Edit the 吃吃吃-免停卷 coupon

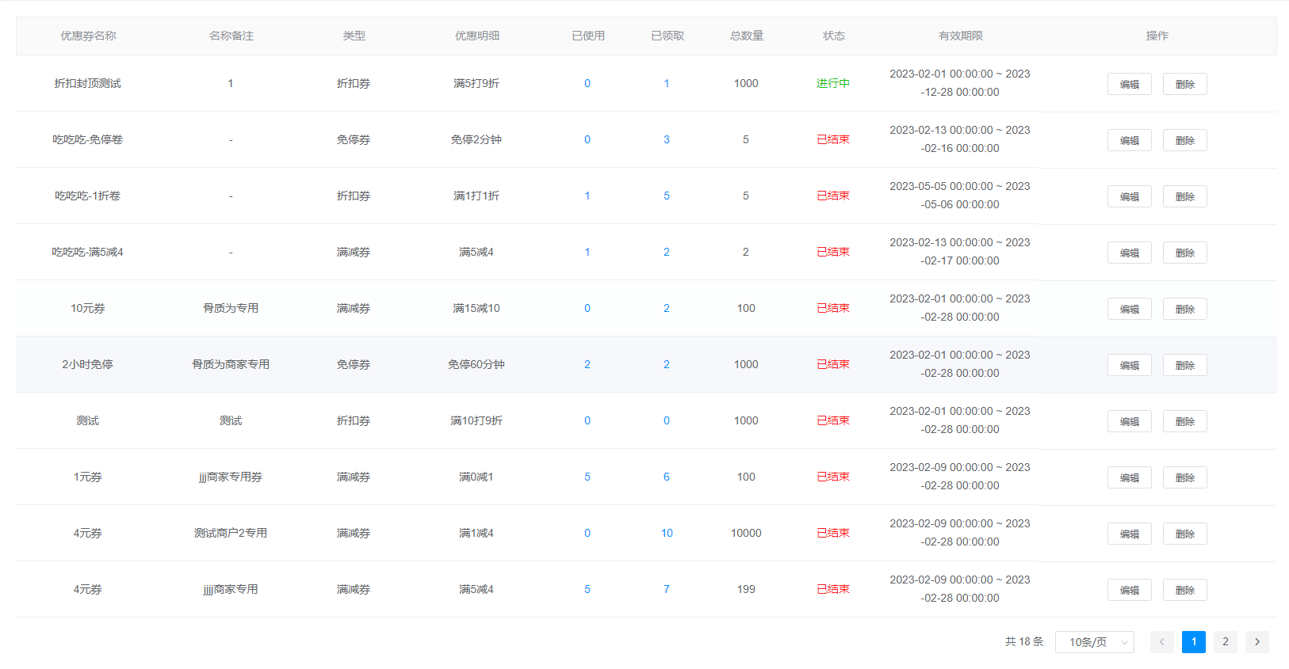[1129, 140]
